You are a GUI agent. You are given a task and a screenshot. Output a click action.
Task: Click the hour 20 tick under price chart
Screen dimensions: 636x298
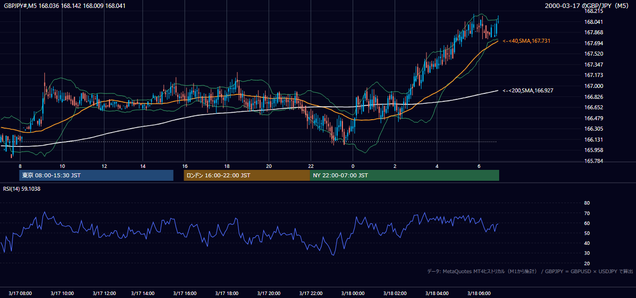point(269,166)
